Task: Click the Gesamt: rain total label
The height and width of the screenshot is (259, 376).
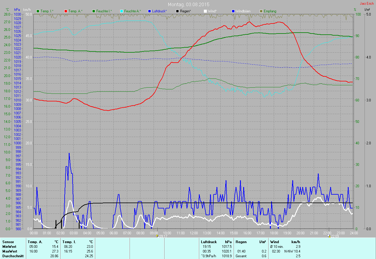Action: pos(241,256)
